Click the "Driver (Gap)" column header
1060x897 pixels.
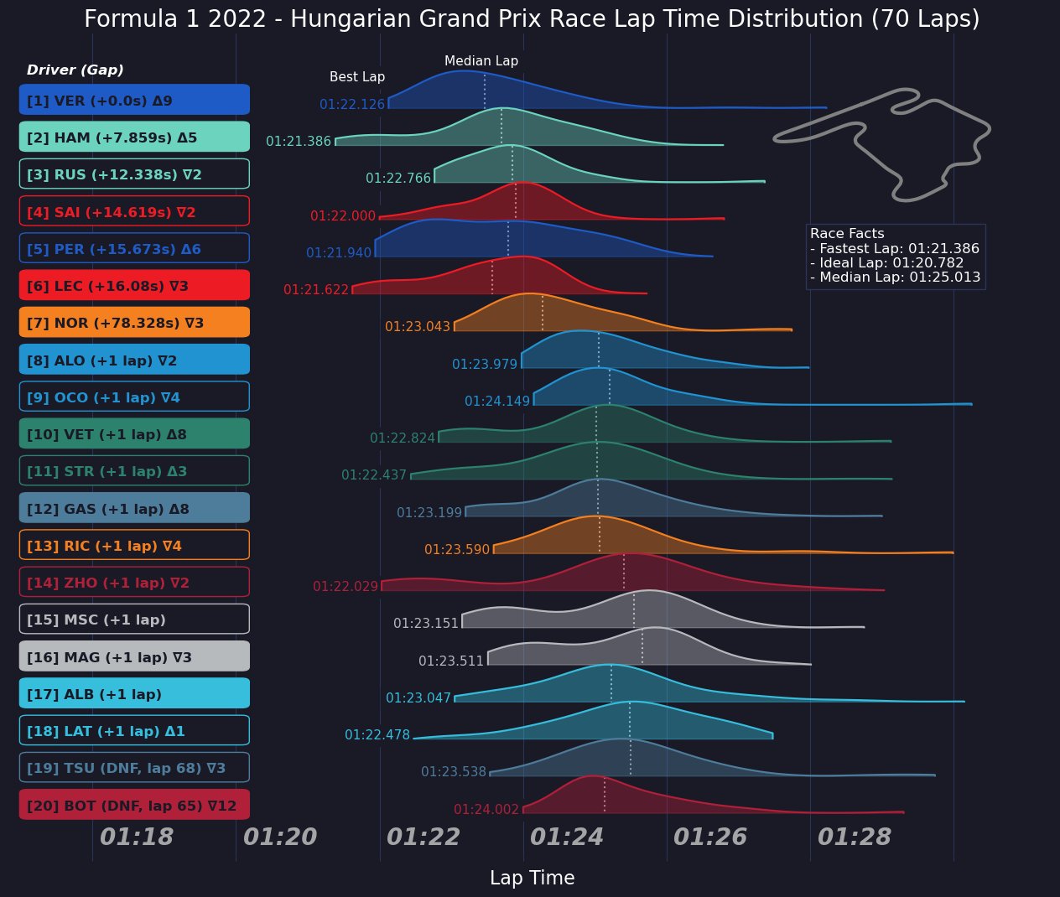point(75,70)
